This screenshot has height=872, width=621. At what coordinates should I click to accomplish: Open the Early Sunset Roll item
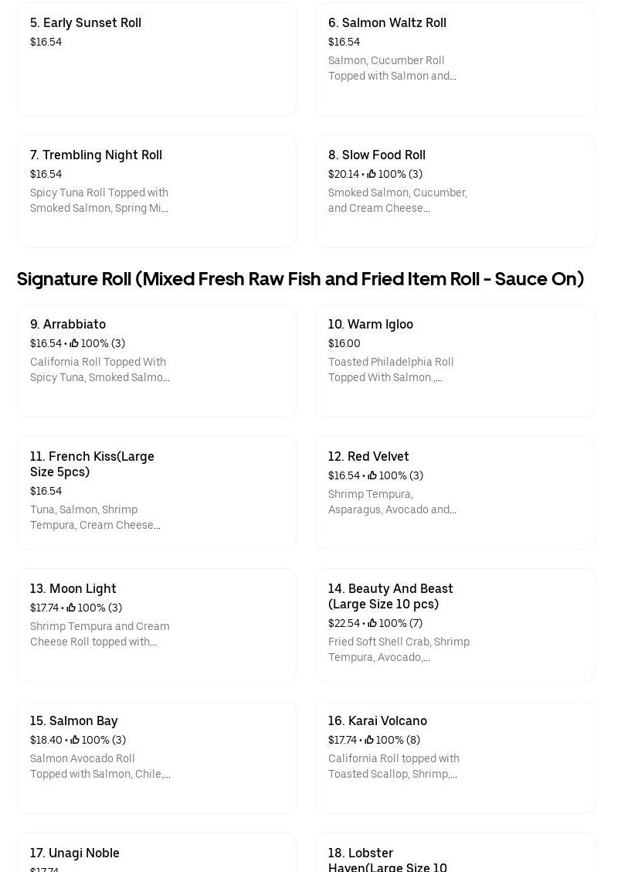coord(156,59)
